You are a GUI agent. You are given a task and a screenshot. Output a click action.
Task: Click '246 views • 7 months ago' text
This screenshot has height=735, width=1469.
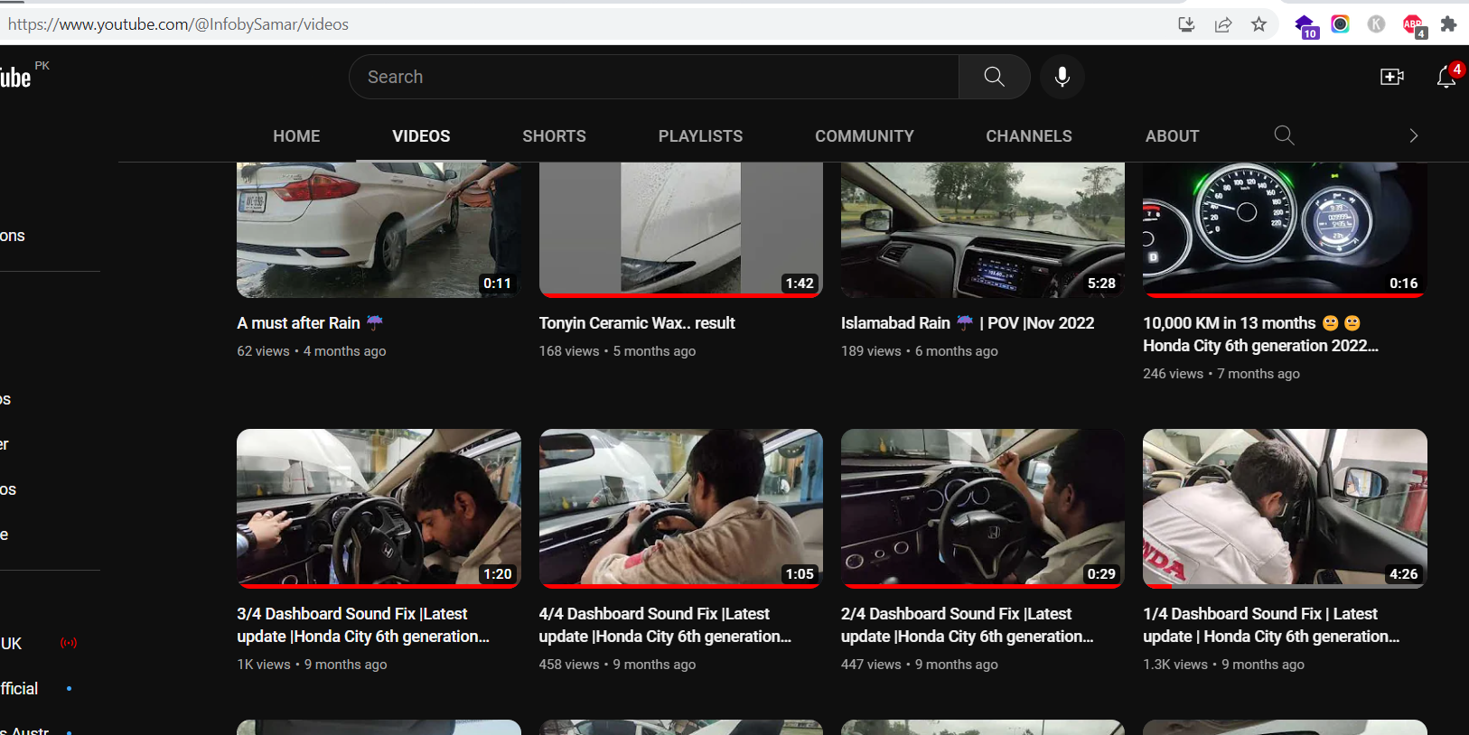1221,374
